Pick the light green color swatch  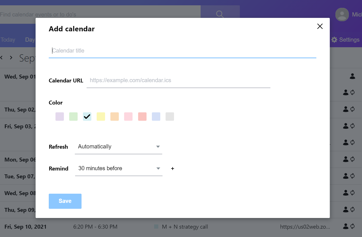pyautogui.click(x=73, y=117)
